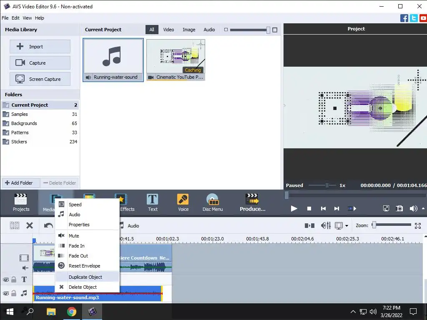This screenshot has height=320, width=427.
Task: Select Reset Envelope menu entry
Action: [87, 266]
